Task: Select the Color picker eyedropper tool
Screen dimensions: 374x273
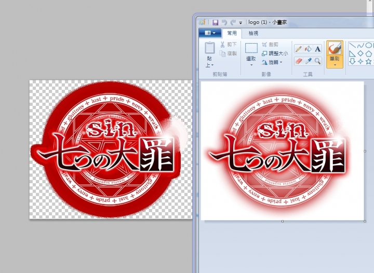Action: 308,61
